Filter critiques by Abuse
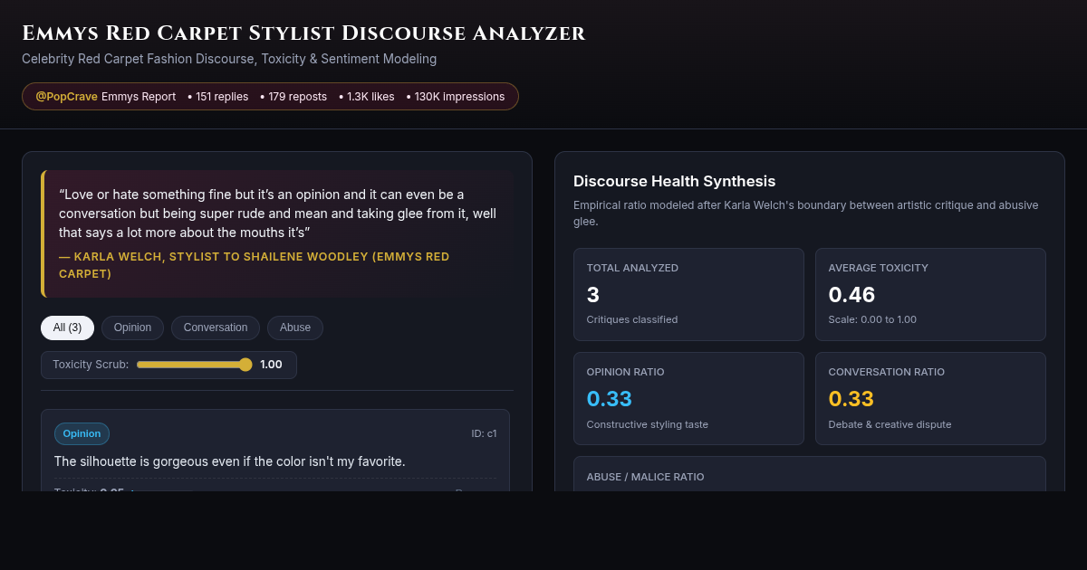The height and width of the screenshot is (570, 1087). 295,328
